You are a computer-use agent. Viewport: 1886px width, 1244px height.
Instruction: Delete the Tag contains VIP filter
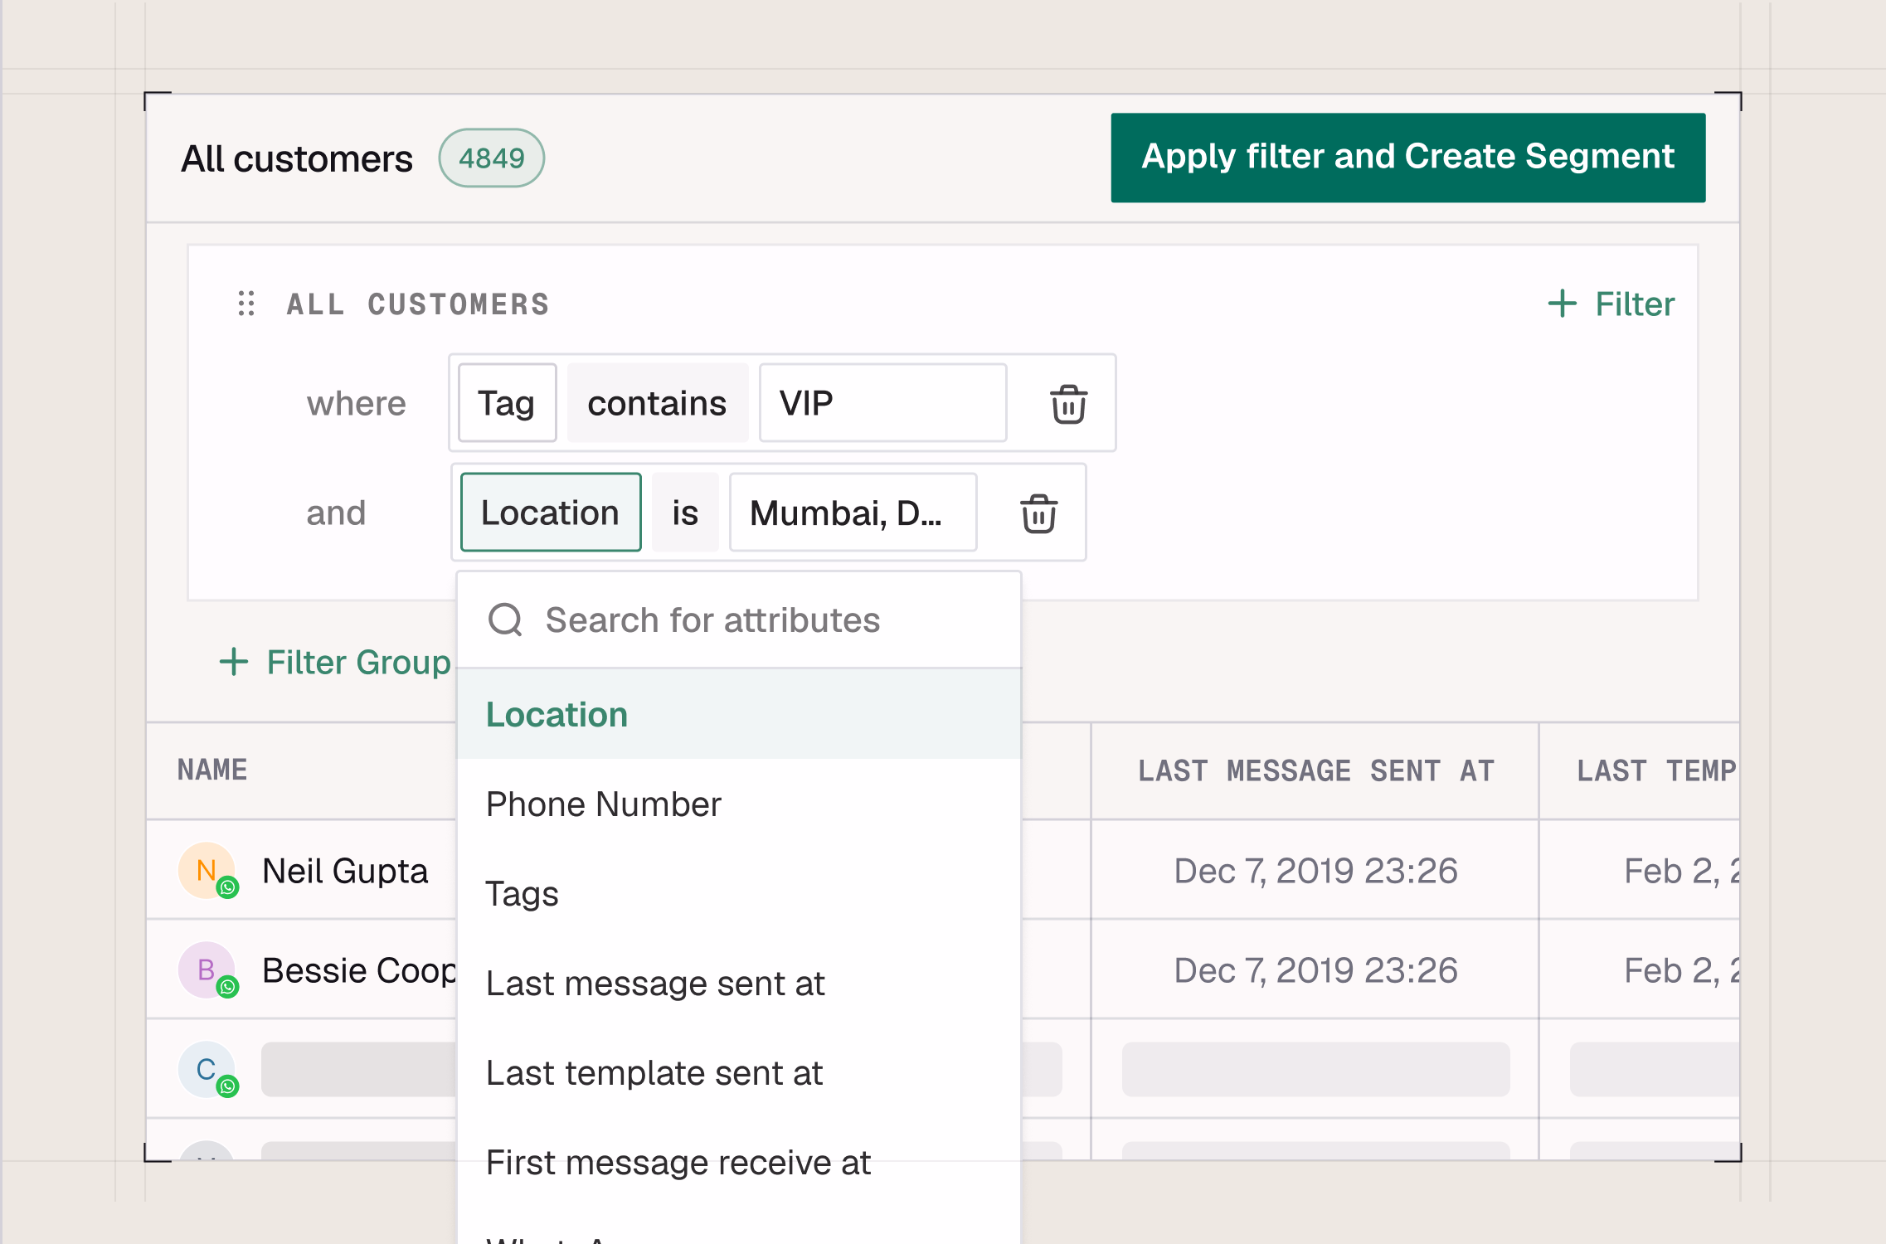tap(1068, 404)
